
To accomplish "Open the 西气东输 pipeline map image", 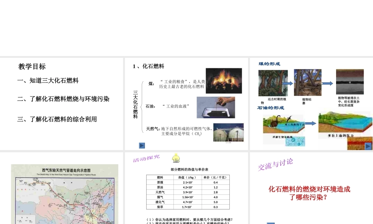I will (x=65, y=194).
